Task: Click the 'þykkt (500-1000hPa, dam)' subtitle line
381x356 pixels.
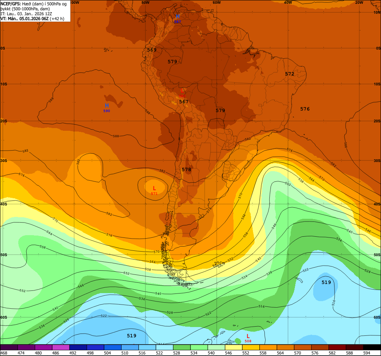Action: (x=25, y=9)
